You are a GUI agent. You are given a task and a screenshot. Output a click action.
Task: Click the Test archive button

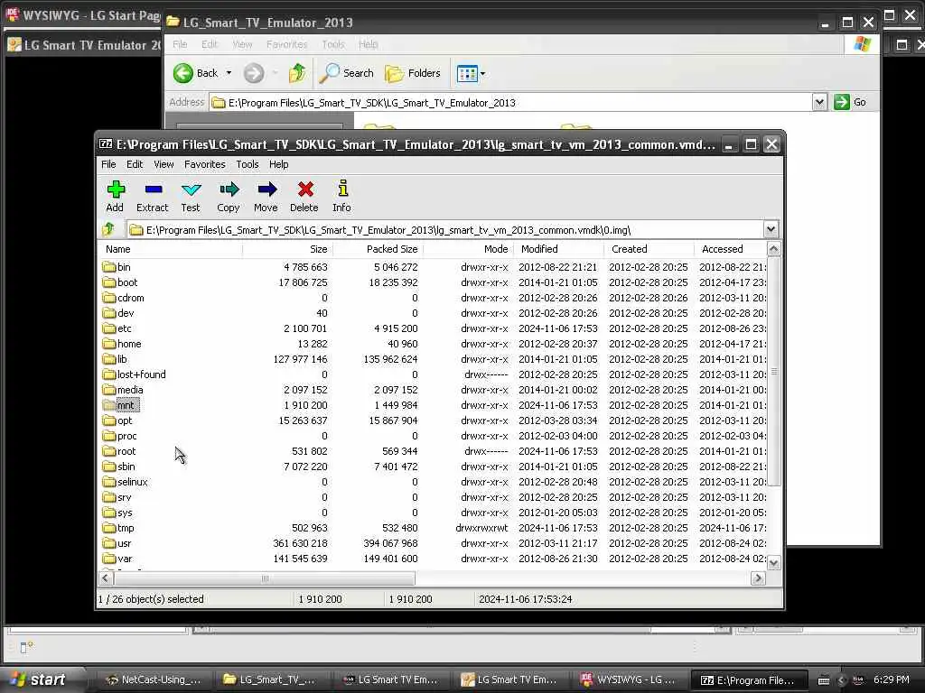tap(191, 196)
